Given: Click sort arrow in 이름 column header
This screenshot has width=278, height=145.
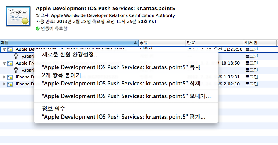Looking at the screenshot, I should pyautogui.click(x=135, y=43).
